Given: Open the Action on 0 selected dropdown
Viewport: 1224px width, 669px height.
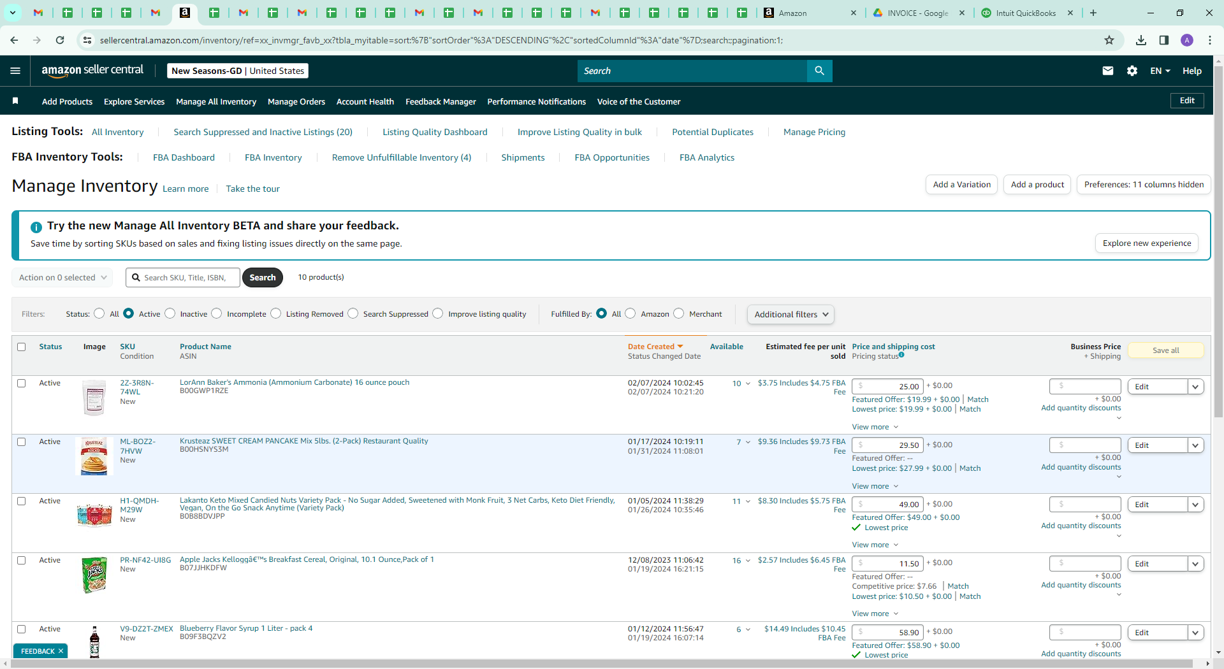Looking at the screenshot, I should 62,278.
